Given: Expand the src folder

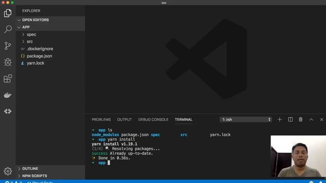Looking at the screenshot, I should [x=50, y=42].
